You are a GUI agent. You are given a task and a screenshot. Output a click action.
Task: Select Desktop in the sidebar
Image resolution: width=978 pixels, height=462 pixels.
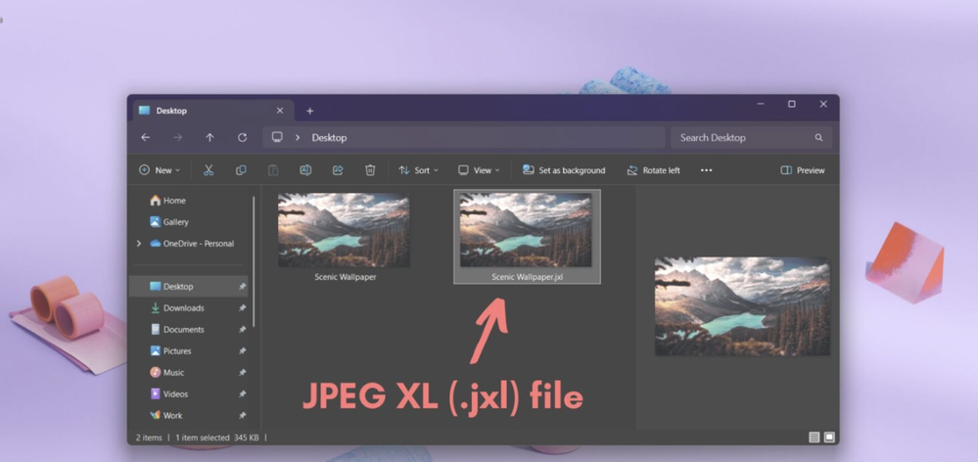tap(188, 287)
